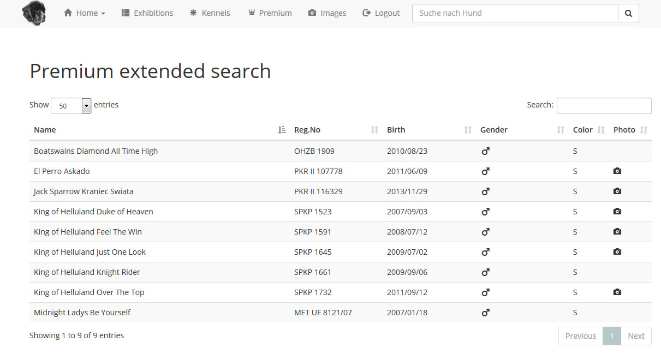Open photo of Jack Sparrow Kraniec Swiata
This screenshot has width=661, height=354.
point(617,191)
